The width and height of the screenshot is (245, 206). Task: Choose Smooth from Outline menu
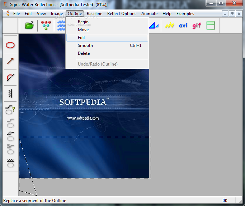point(107,45)
